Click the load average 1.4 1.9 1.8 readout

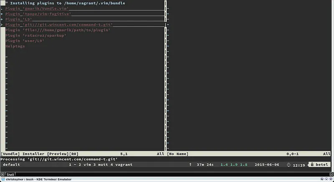click(x=234, y=165)
